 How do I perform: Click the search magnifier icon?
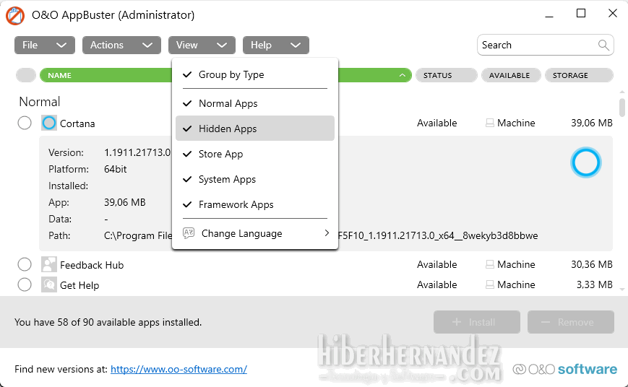(603, 45)
